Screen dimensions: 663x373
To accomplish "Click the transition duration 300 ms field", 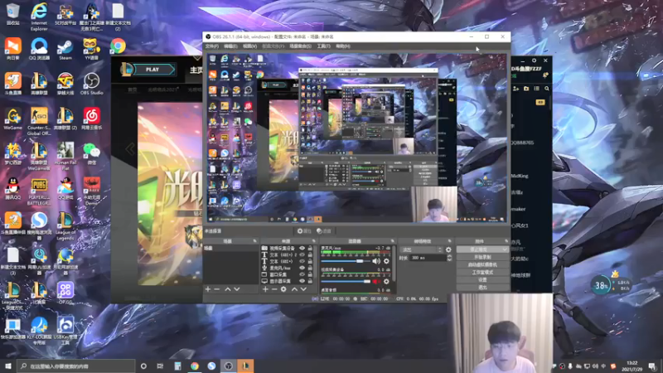I will (x=427, y=258).
